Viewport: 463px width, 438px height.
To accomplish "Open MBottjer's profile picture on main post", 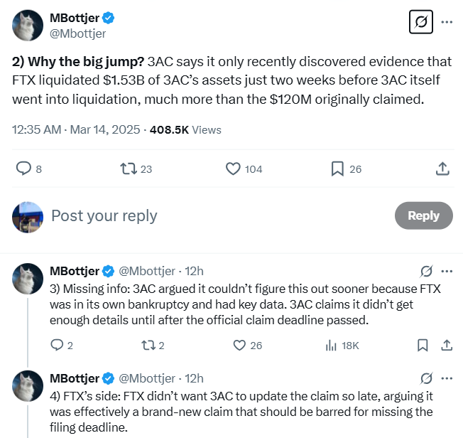I will click(x=28, y=25).
